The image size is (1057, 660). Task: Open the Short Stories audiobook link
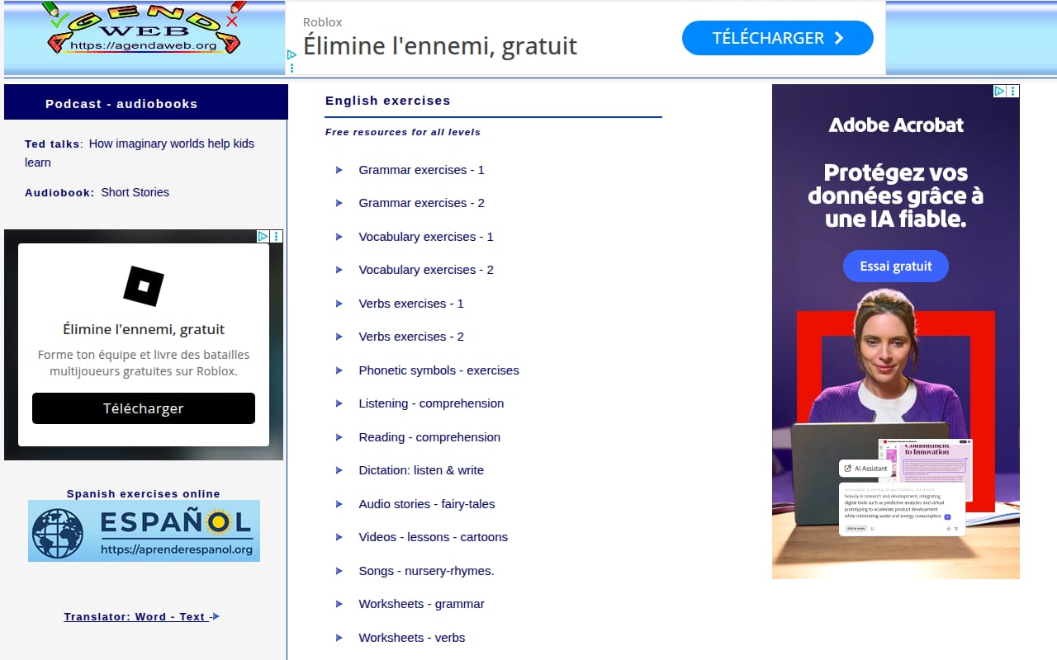coord(135,192)
